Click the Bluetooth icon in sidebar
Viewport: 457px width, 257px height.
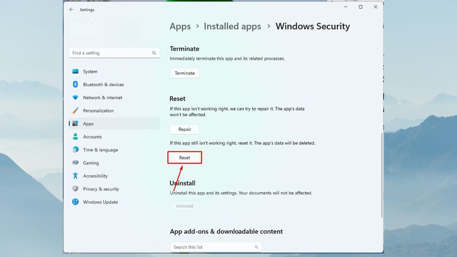tap(75, 85)
